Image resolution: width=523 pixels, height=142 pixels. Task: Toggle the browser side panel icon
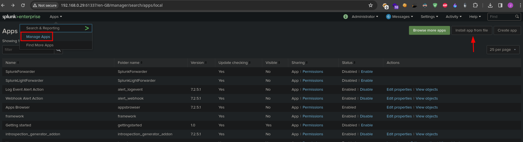(x=500, y=5)
